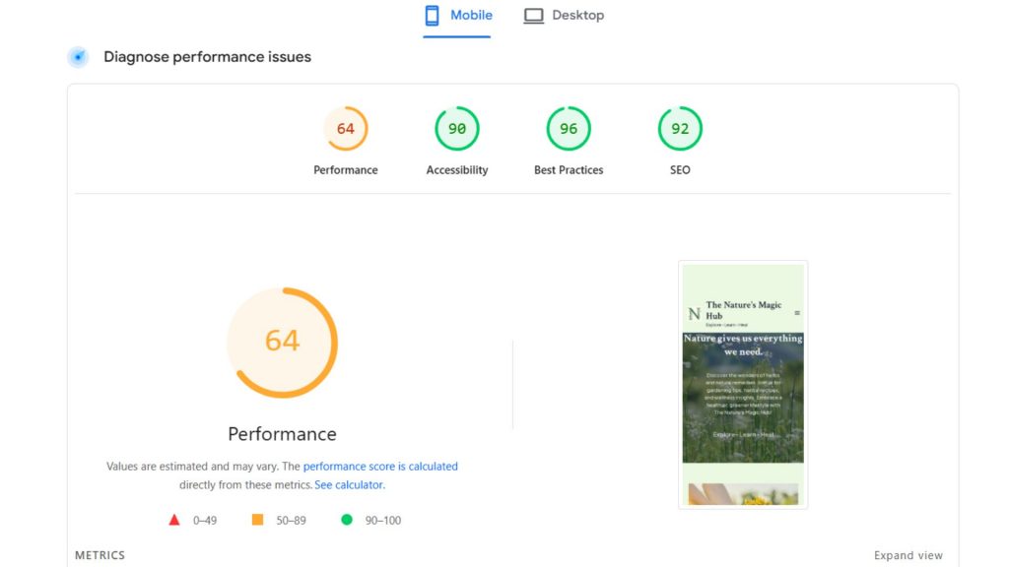This screenshot has height=567, width=1009.
Task: Click the Diagnose performance issues heading
Action: pos(207,57)
